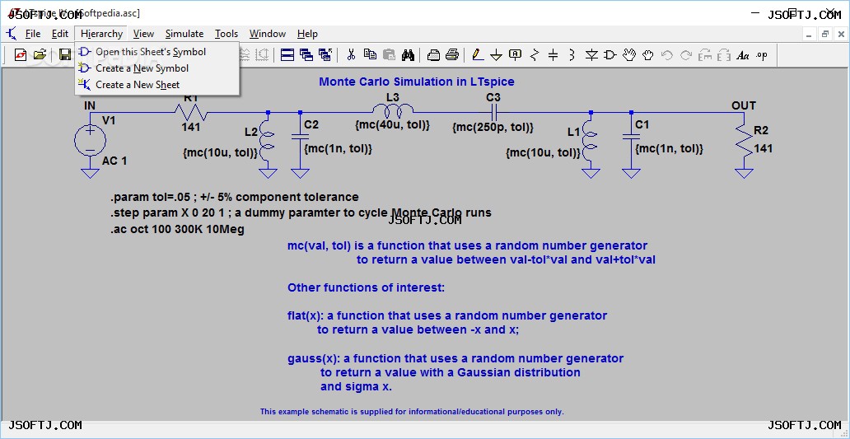The height and width of the screenshot is (439, 850).
Task: Select the Aa Text tool
Action: click(743, 55)
